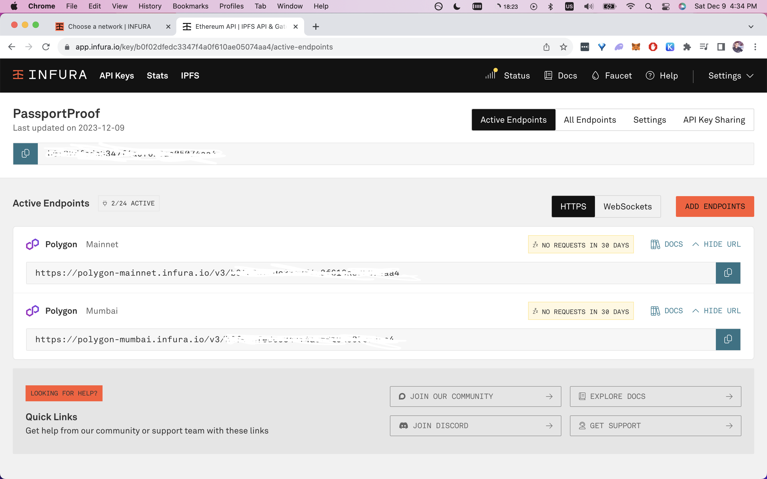Copy the API key with the copy icon

coord(25,154)
